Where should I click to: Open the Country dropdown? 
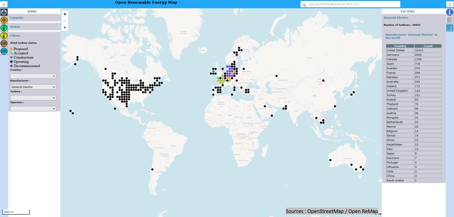click(x=33, y=76)
